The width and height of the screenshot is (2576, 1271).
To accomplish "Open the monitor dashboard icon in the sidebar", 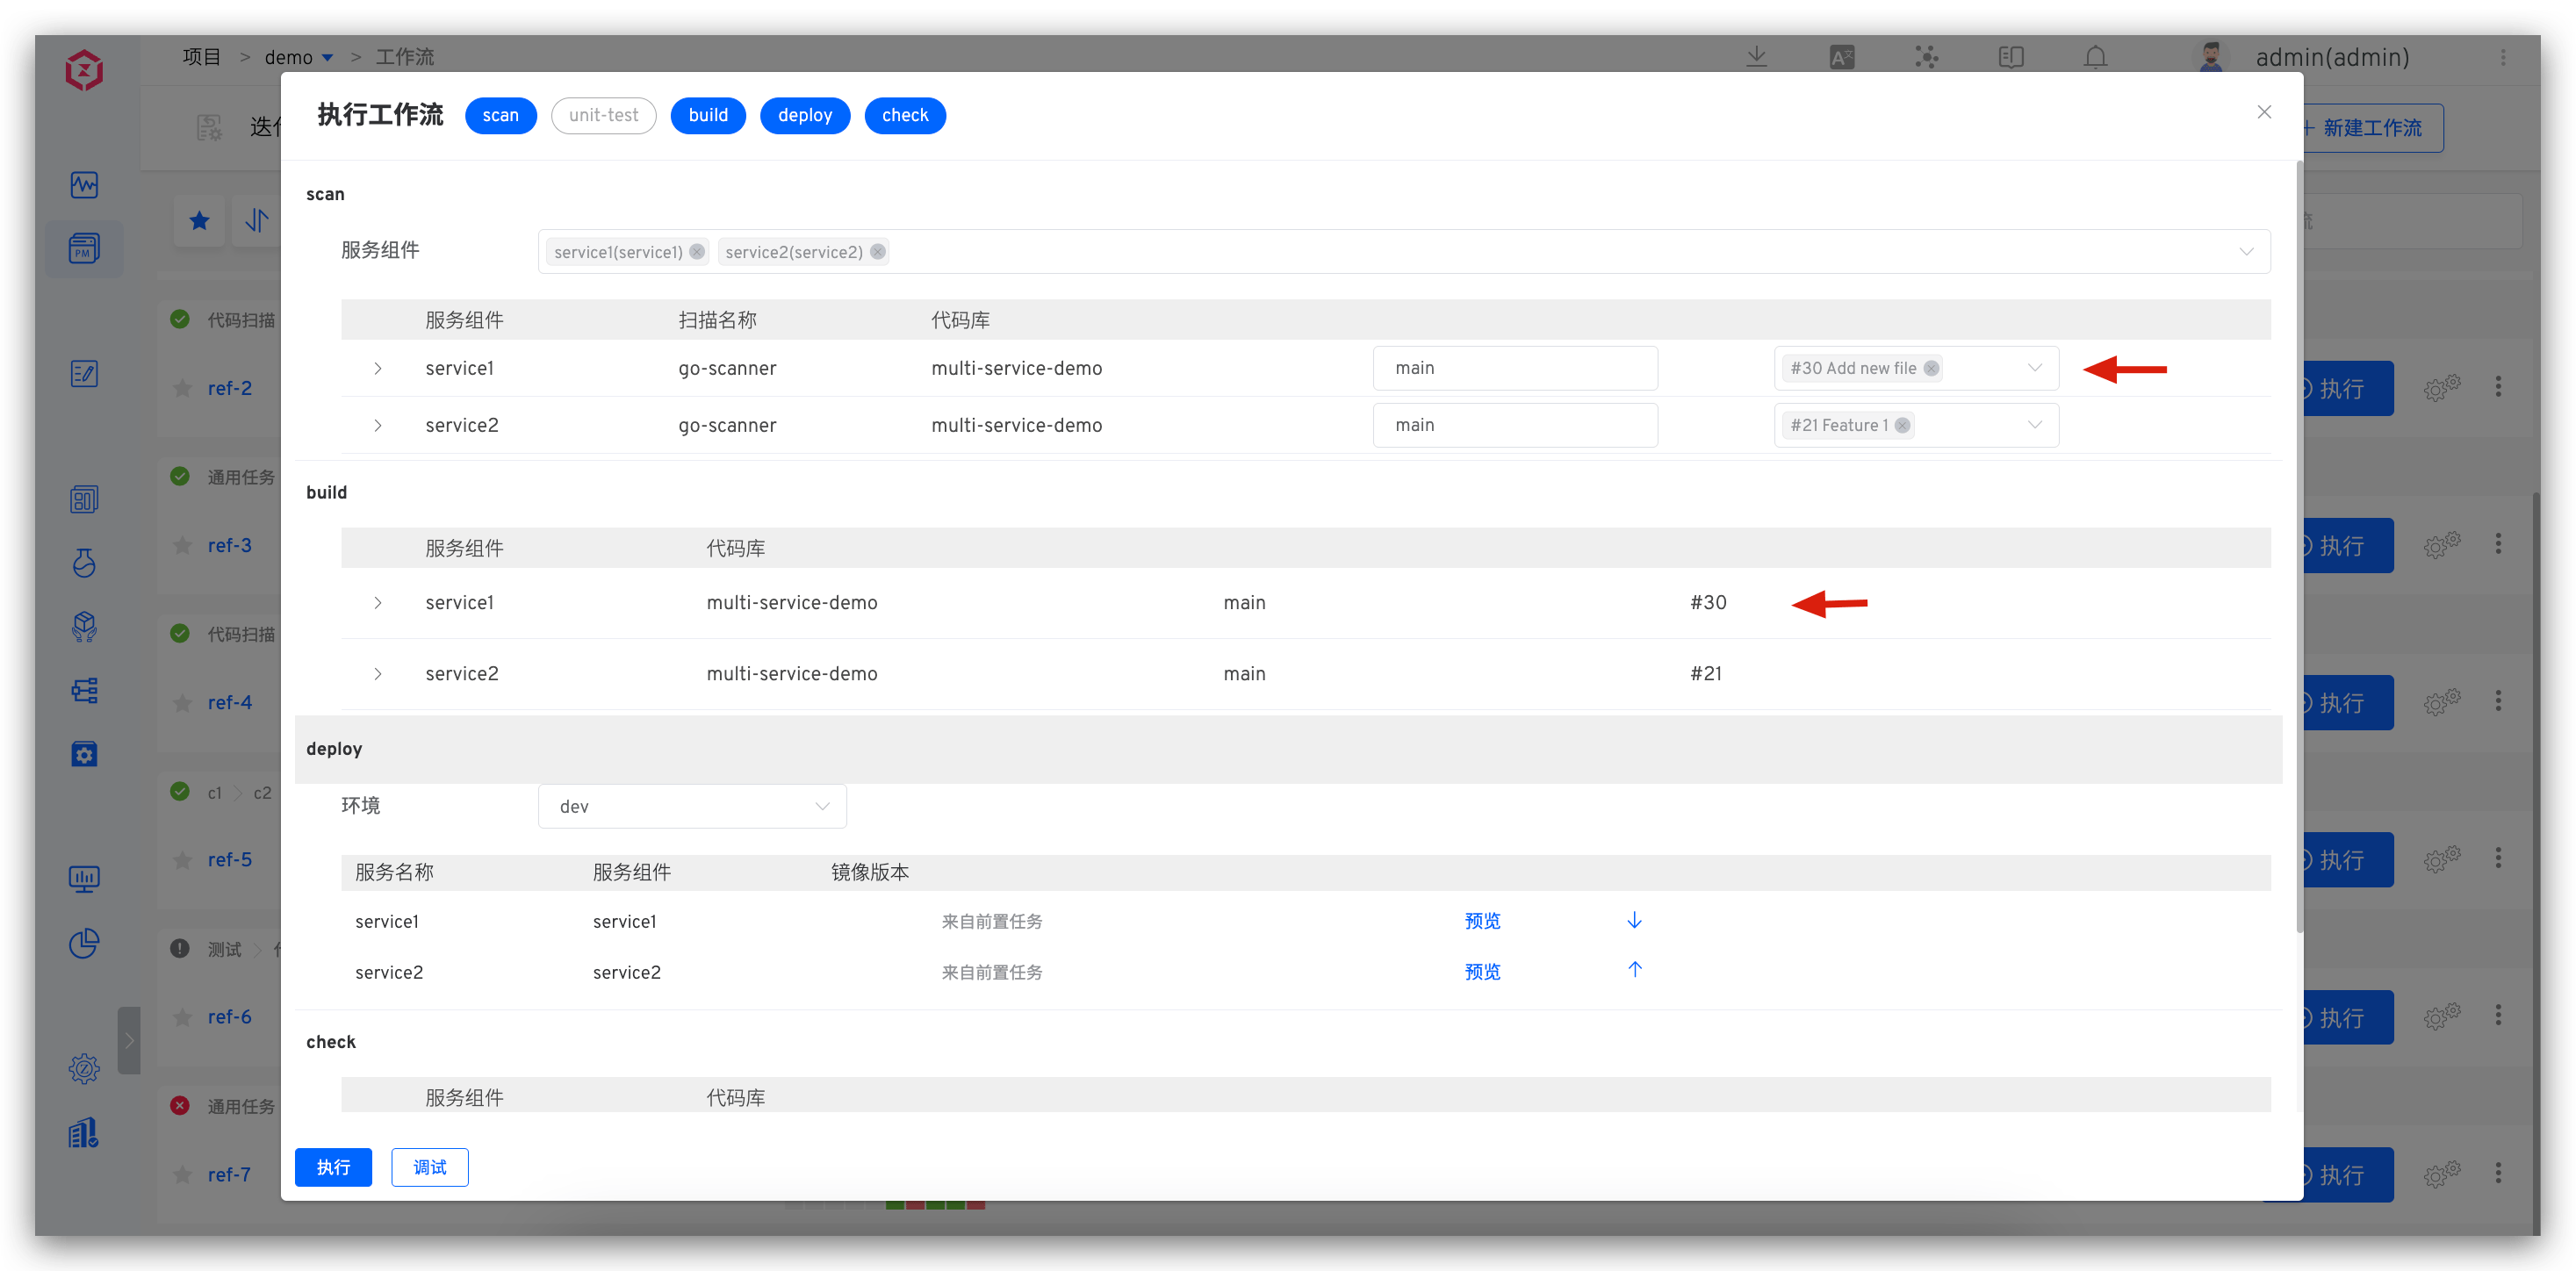I will [x=84, y=879].
